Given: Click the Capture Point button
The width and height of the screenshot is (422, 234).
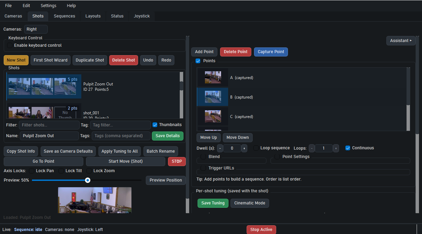Looking at the screenshot, I should click(271, 52).
